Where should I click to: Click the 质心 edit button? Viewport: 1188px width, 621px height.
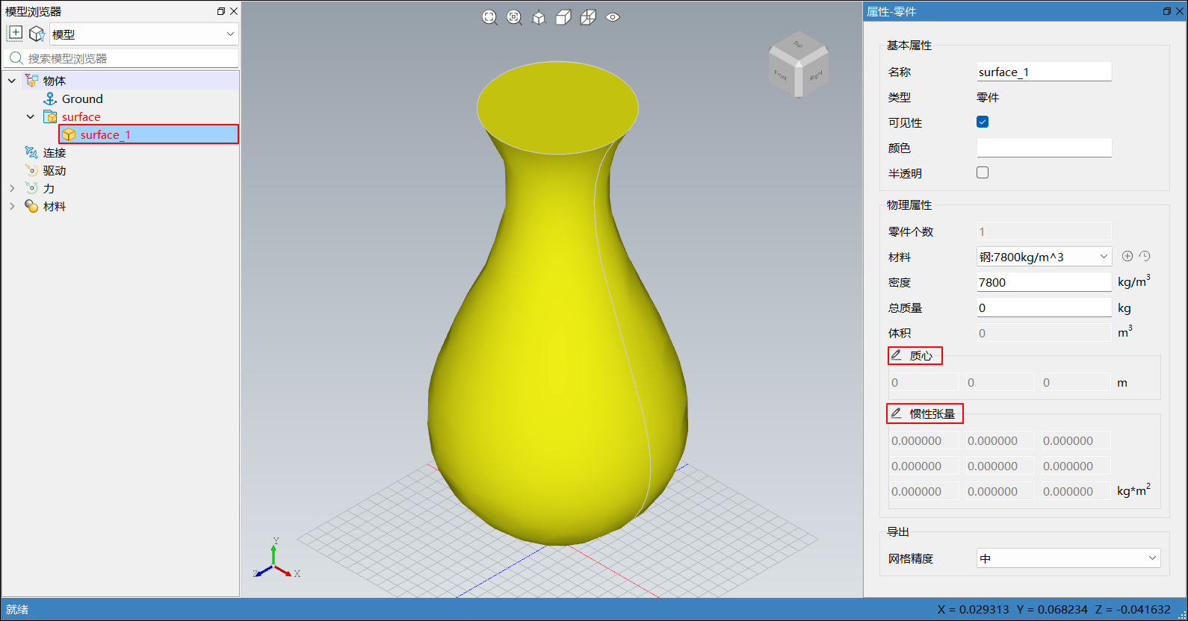pyautogui.click(x=915, y=356)
